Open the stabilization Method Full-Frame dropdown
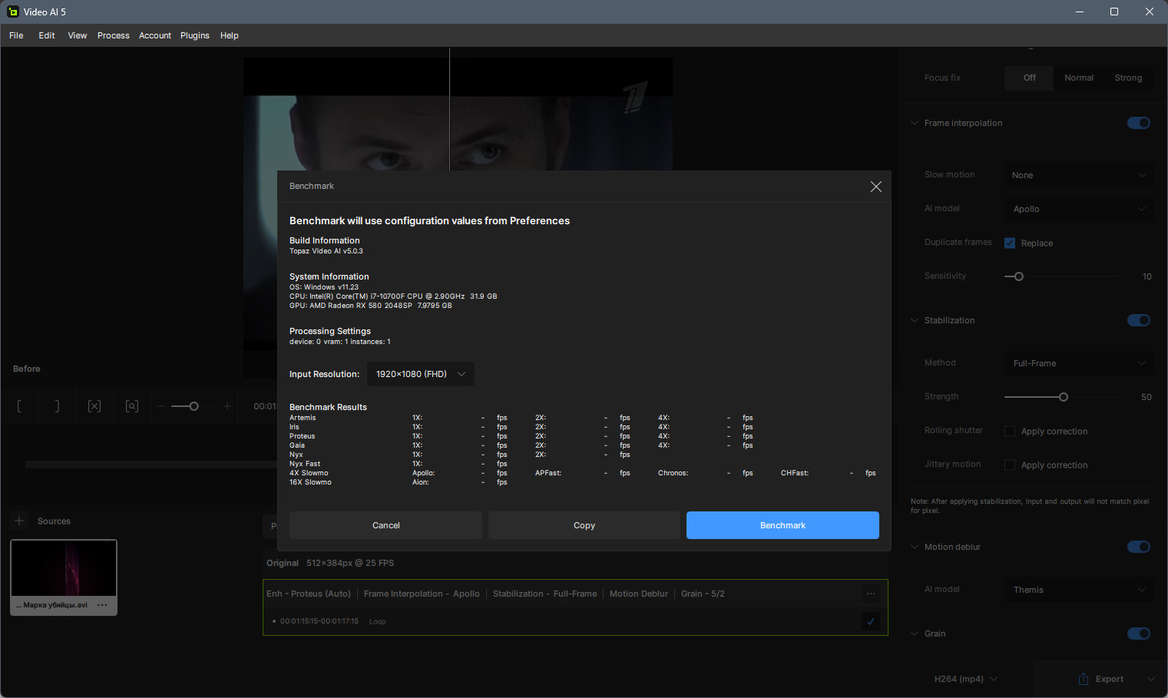The height and width of the screenshot is (698, 1168). coord(1078,363)
